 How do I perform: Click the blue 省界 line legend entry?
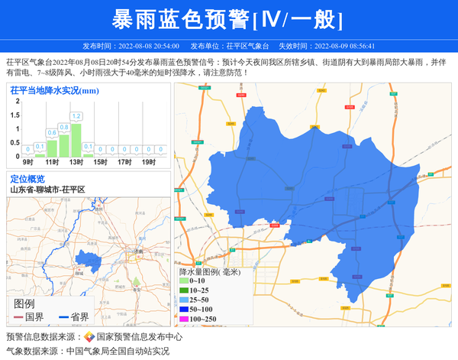pos(74,317)
